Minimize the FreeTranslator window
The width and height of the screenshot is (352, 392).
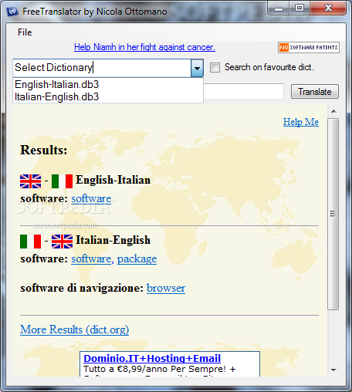(279, 8)
